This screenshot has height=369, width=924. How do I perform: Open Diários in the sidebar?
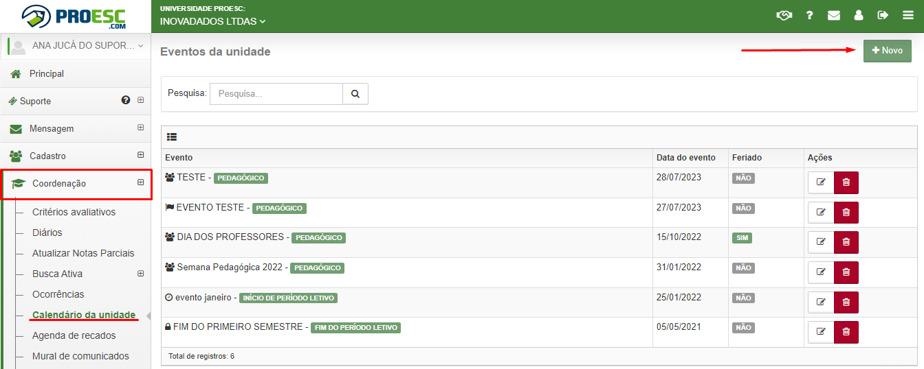click(x=47, y=233)
